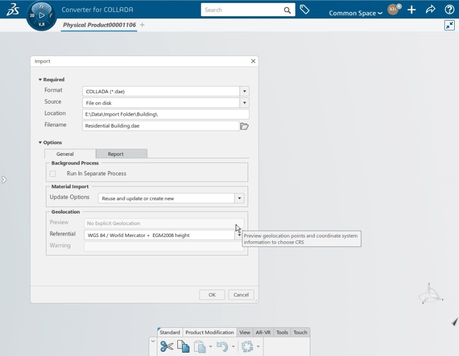Click the Cut scissors icon

point(167,346)
